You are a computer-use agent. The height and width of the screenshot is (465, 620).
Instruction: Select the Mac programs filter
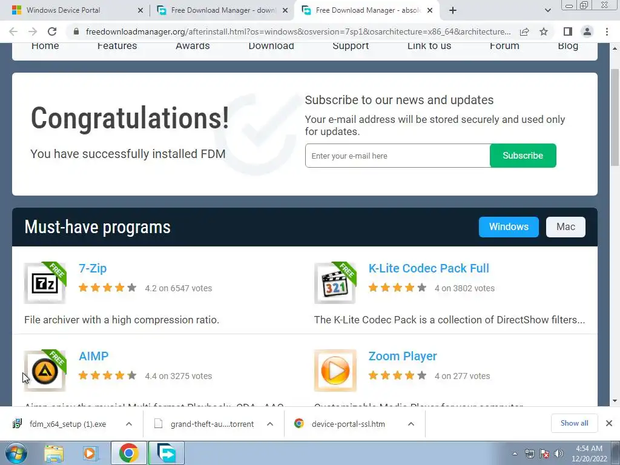(x=566, y=227)
